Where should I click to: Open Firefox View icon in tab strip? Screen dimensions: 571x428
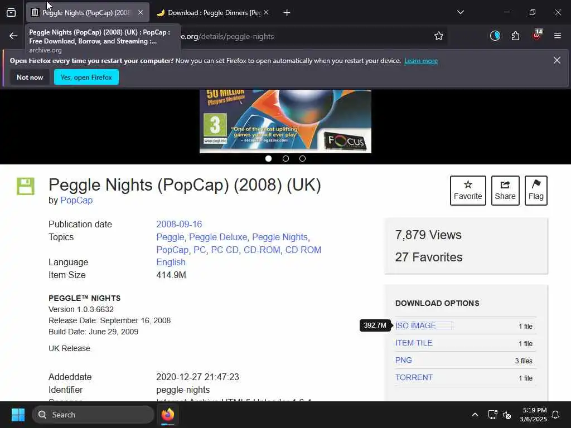click(x=11, y=12)
